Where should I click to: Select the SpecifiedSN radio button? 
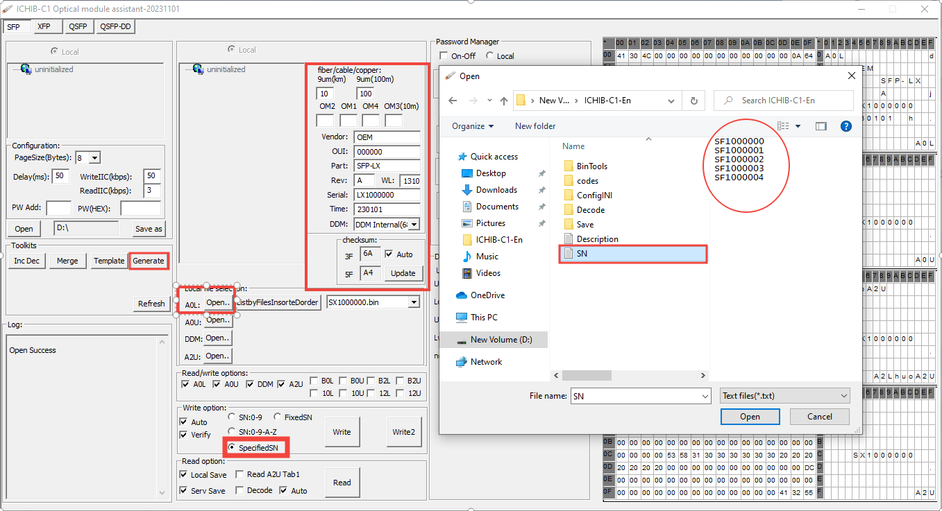(x=232, y=447)
